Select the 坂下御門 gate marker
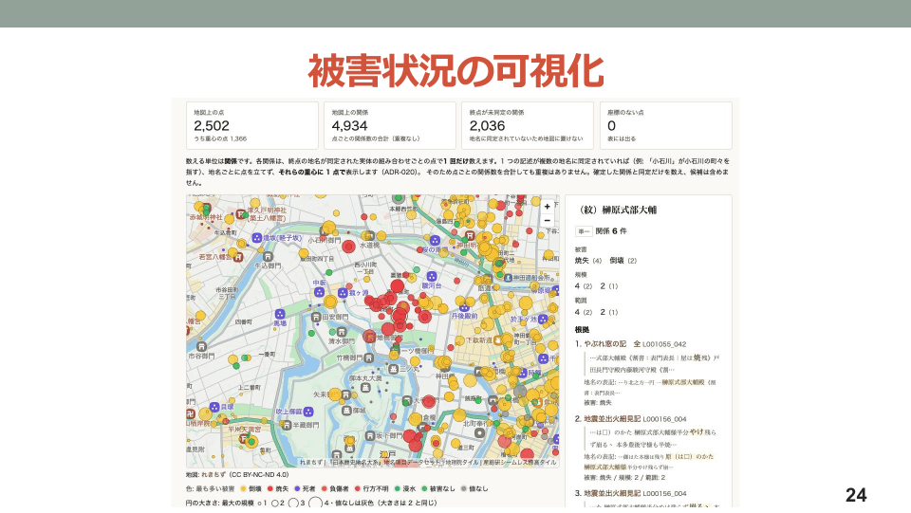Screen dimensions: 911x513 (x=369, y=435)
